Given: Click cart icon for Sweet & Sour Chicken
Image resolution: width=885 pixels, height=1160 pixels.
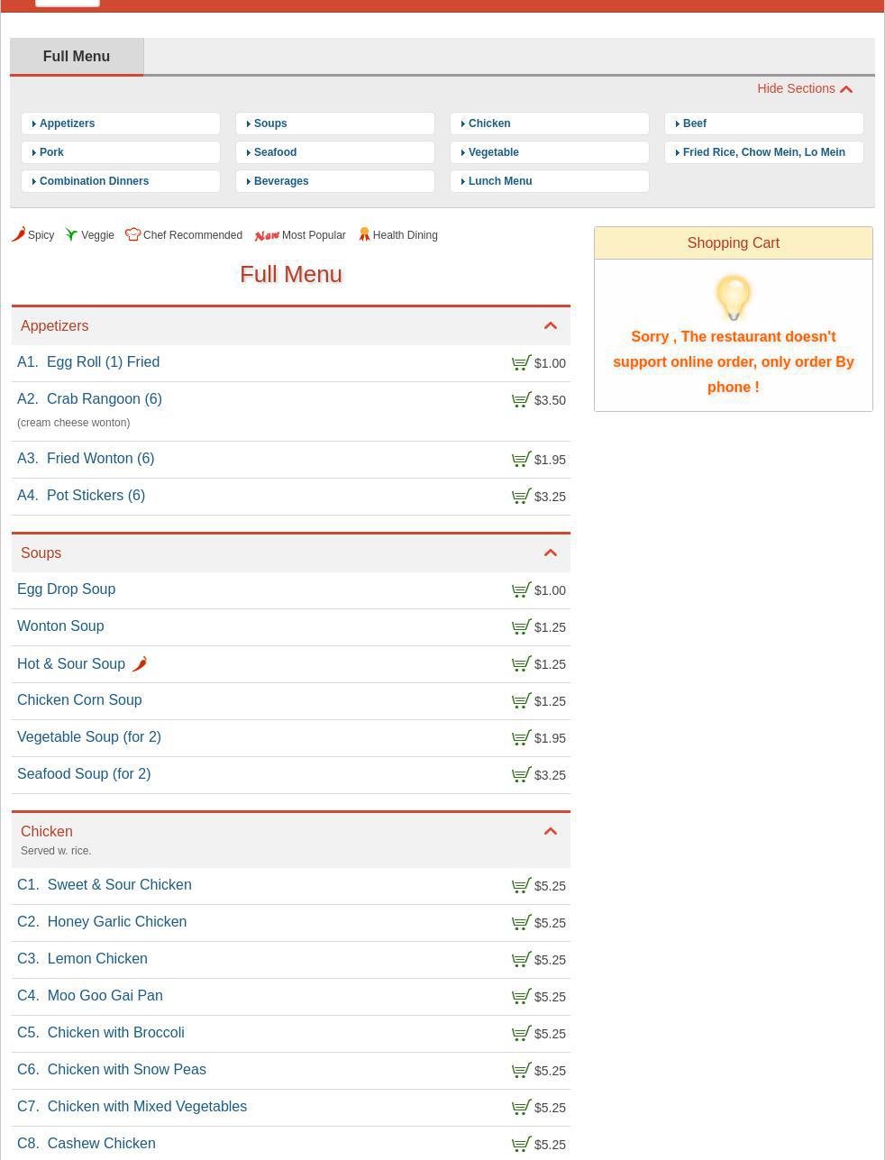Looking at the screenshot, I should pos(521,886).
